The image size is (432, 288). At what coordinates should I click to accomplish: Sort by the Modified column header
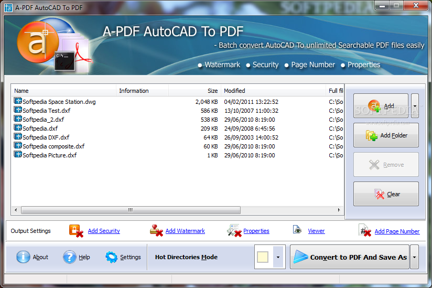tap(273, 91)
